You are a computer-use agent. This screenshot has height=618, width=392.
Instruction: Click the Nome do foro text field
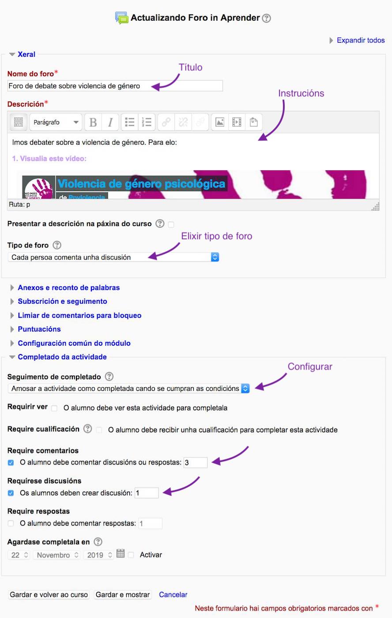click(115, 86)
